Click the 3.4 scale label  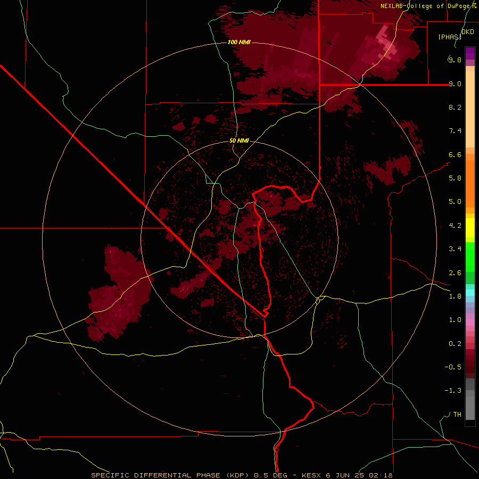(x=455, y=249)
